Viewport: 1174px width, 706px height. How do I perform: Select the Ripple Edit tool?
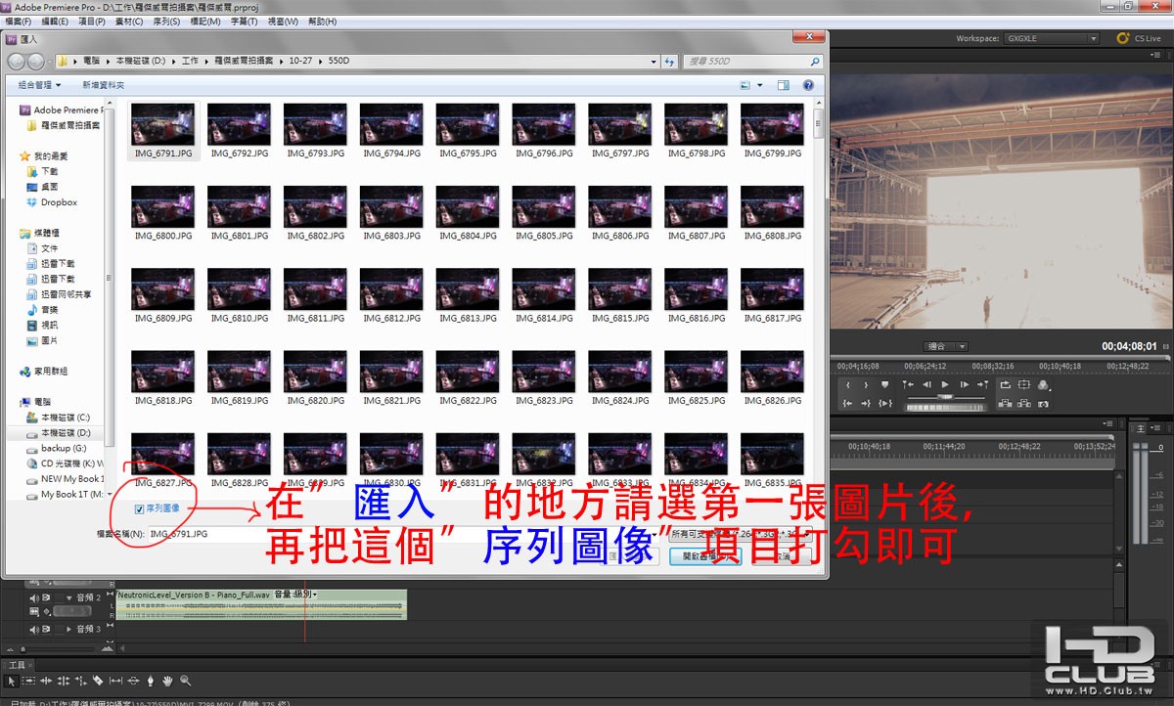[x=46, y=681]
